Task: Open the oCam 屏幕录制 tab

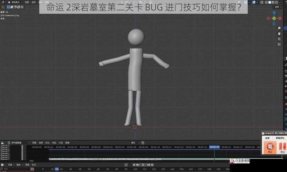Action: [x=280, y=138]
